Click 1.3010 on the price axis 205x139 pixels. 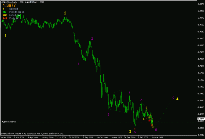(x=200, y=135)
